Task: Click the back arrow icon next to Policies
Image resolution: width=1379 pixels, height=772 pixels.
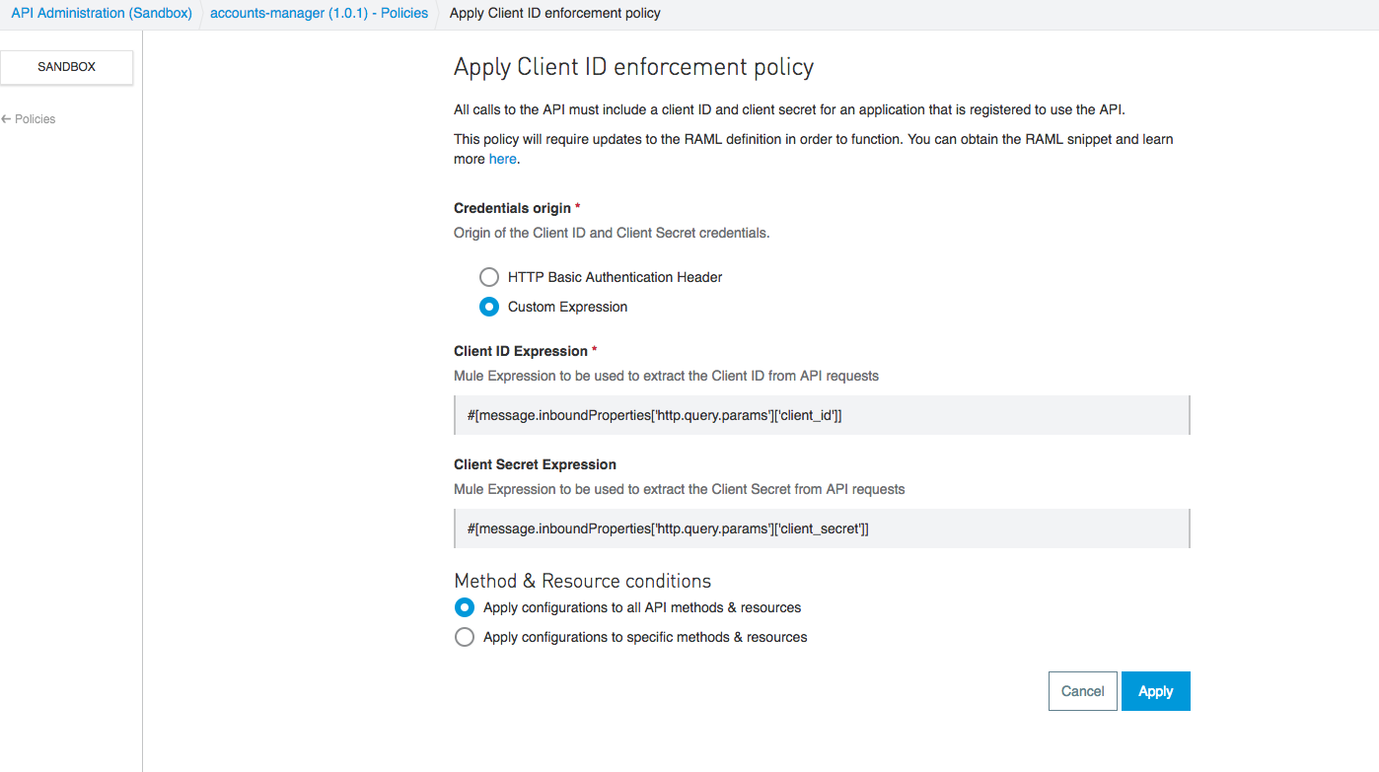Action: (x=6, y=118)
